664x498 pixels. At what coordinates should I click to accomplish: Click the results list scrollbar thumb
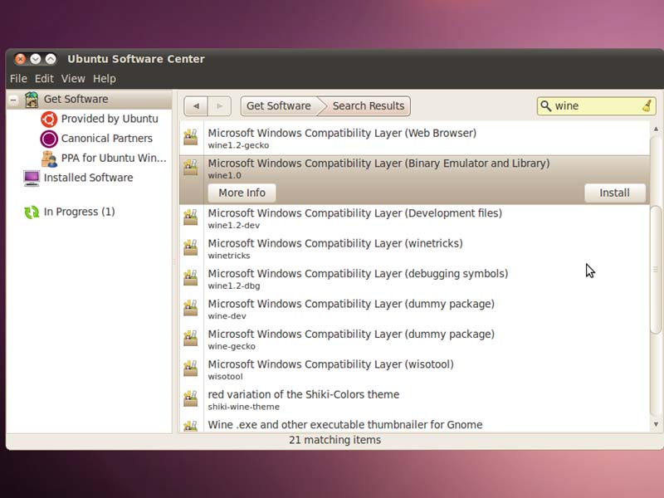coord(656,269)
